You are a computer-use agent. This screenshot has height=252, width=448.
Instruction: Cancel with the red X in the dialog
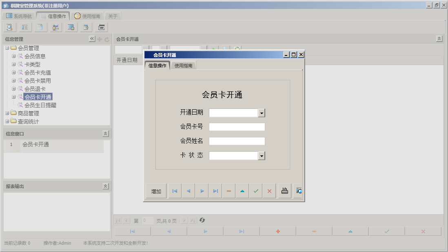click(269, 190)
